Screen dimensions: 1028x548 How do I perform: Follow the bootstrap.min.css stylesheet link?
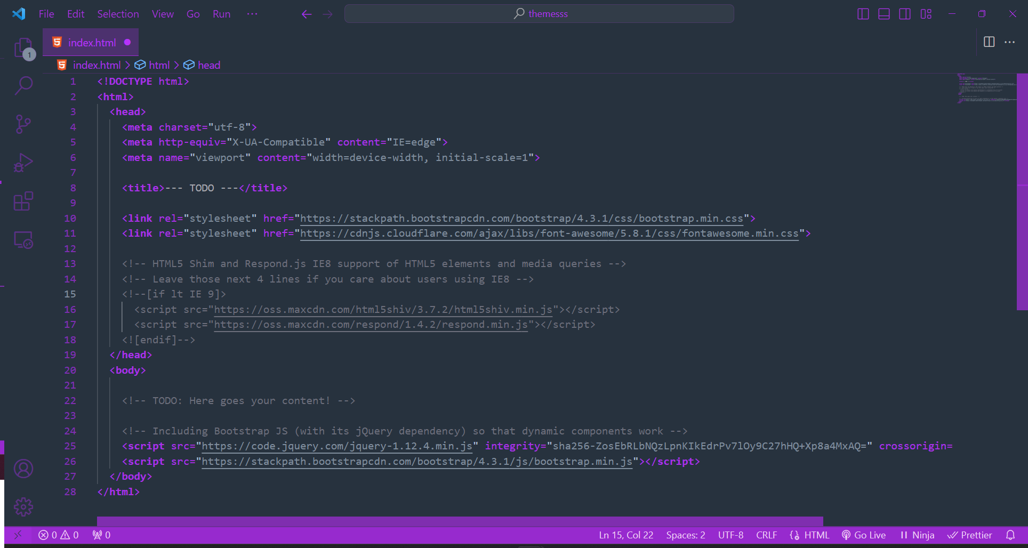pos(521,219)
